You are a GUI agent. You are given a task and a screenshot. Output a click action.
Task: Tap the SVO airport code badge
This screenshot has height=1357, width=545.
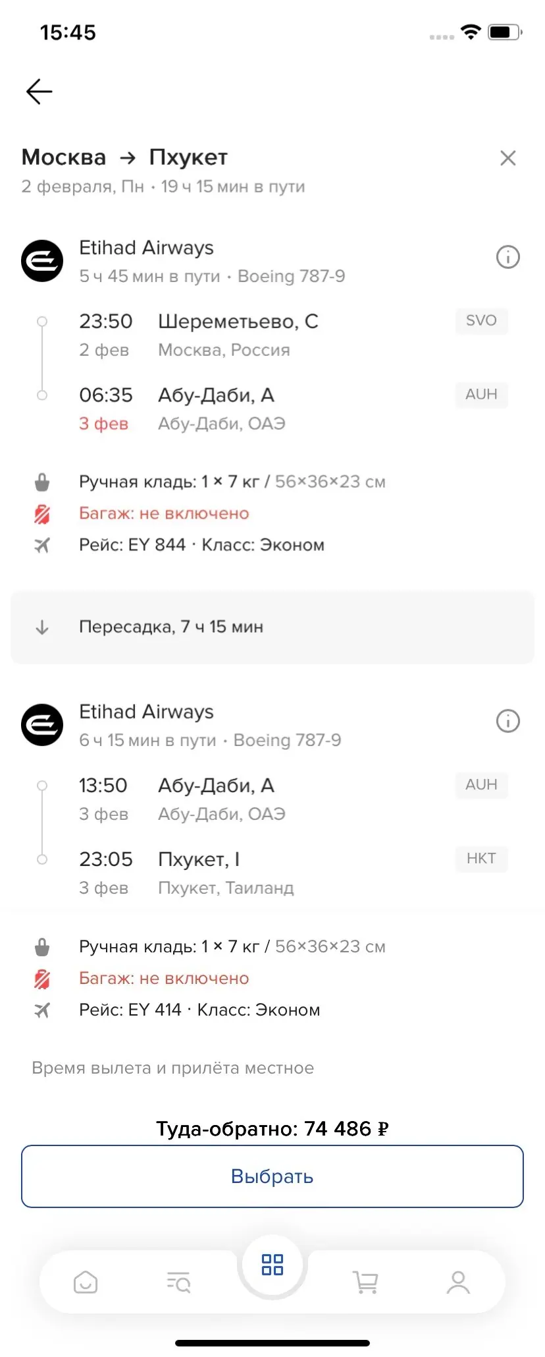[481, 321]
